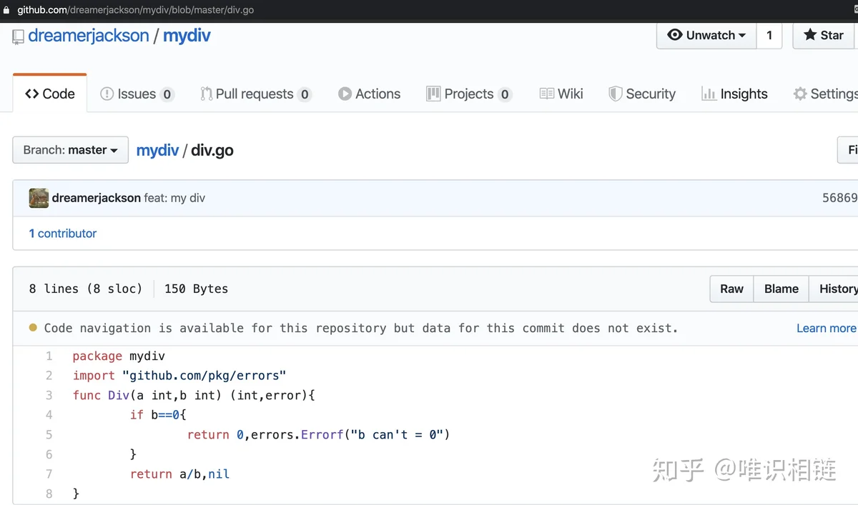
Task: Click the yellow code navigation status dot
Action: [33, 328]
